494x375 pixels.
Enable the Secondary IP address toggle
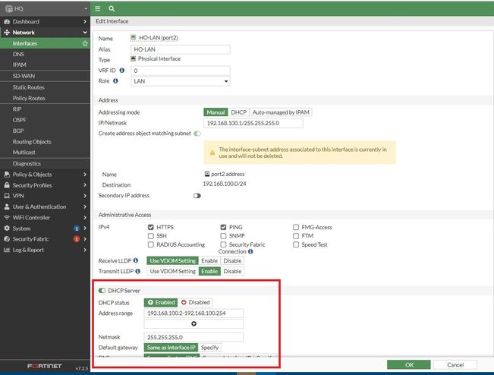197,196
